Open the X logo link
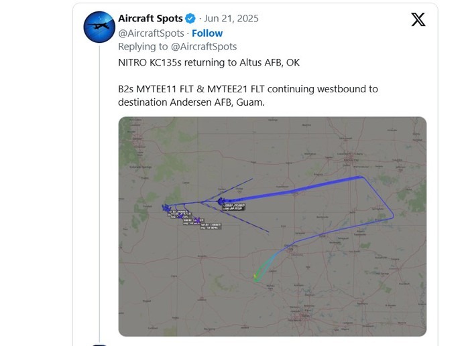 (418, 19)
